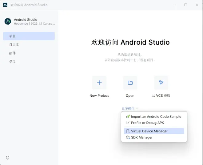
Task: Select the 项目 tab in the sidebar
Action: tap(29, 36)
